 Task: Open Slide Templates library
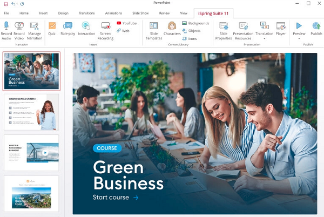(x=153, y=26)
